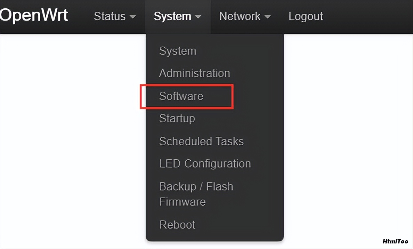Screen dimensions: 413x249
Task: Click the HtmlToo watermark text
Action: 395,241
